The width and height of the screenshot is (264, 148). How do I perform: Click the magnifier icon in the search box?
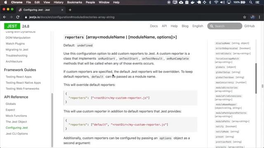212,26
